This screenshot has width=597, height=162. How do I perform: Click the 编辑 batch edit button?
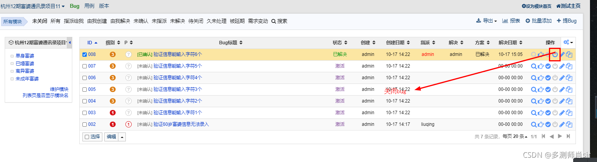click(x=111, y=137)
